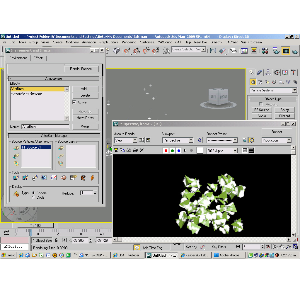Click Auto Region Selected icon in render window

(148, 140)
